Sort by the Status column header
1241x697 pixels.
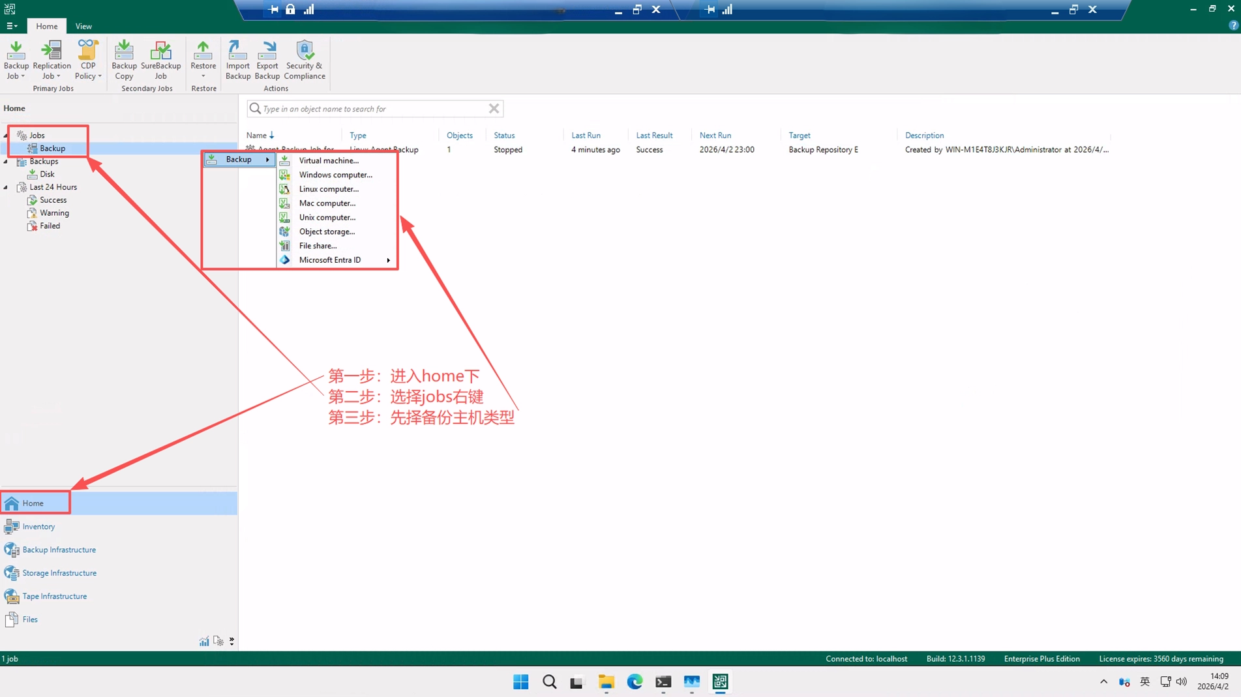click(x=504, y=135)
